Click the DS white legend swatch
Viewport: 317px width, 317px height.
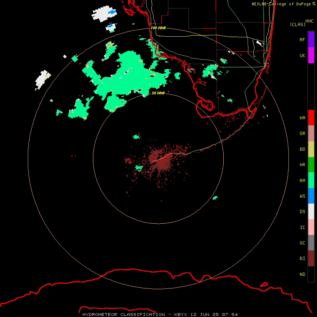(x=311, y=211)
